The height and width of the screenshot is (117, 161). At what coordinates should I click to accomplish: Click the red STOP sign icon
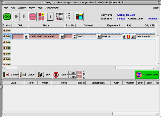coord(33,17)
